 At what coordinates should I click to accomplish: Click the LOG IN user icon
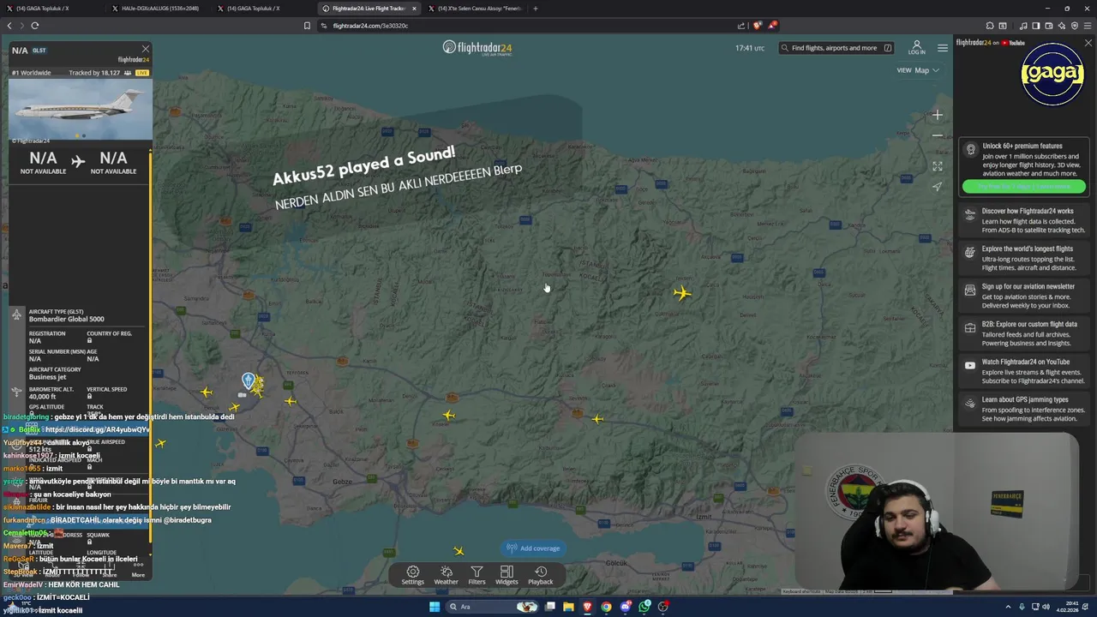pyautogui.click(x=916, y=47)
